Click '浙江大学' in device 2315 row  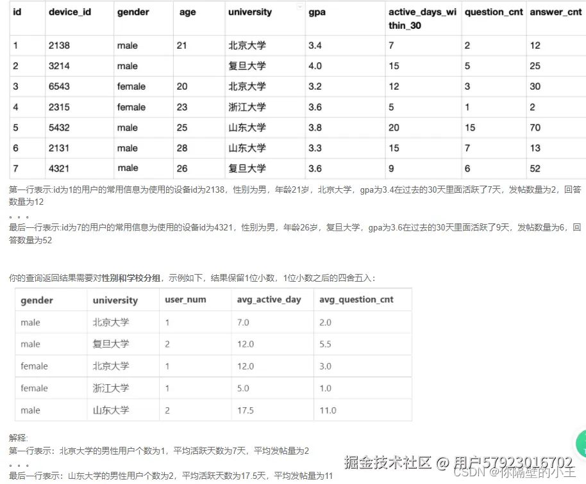coord(247,107)
